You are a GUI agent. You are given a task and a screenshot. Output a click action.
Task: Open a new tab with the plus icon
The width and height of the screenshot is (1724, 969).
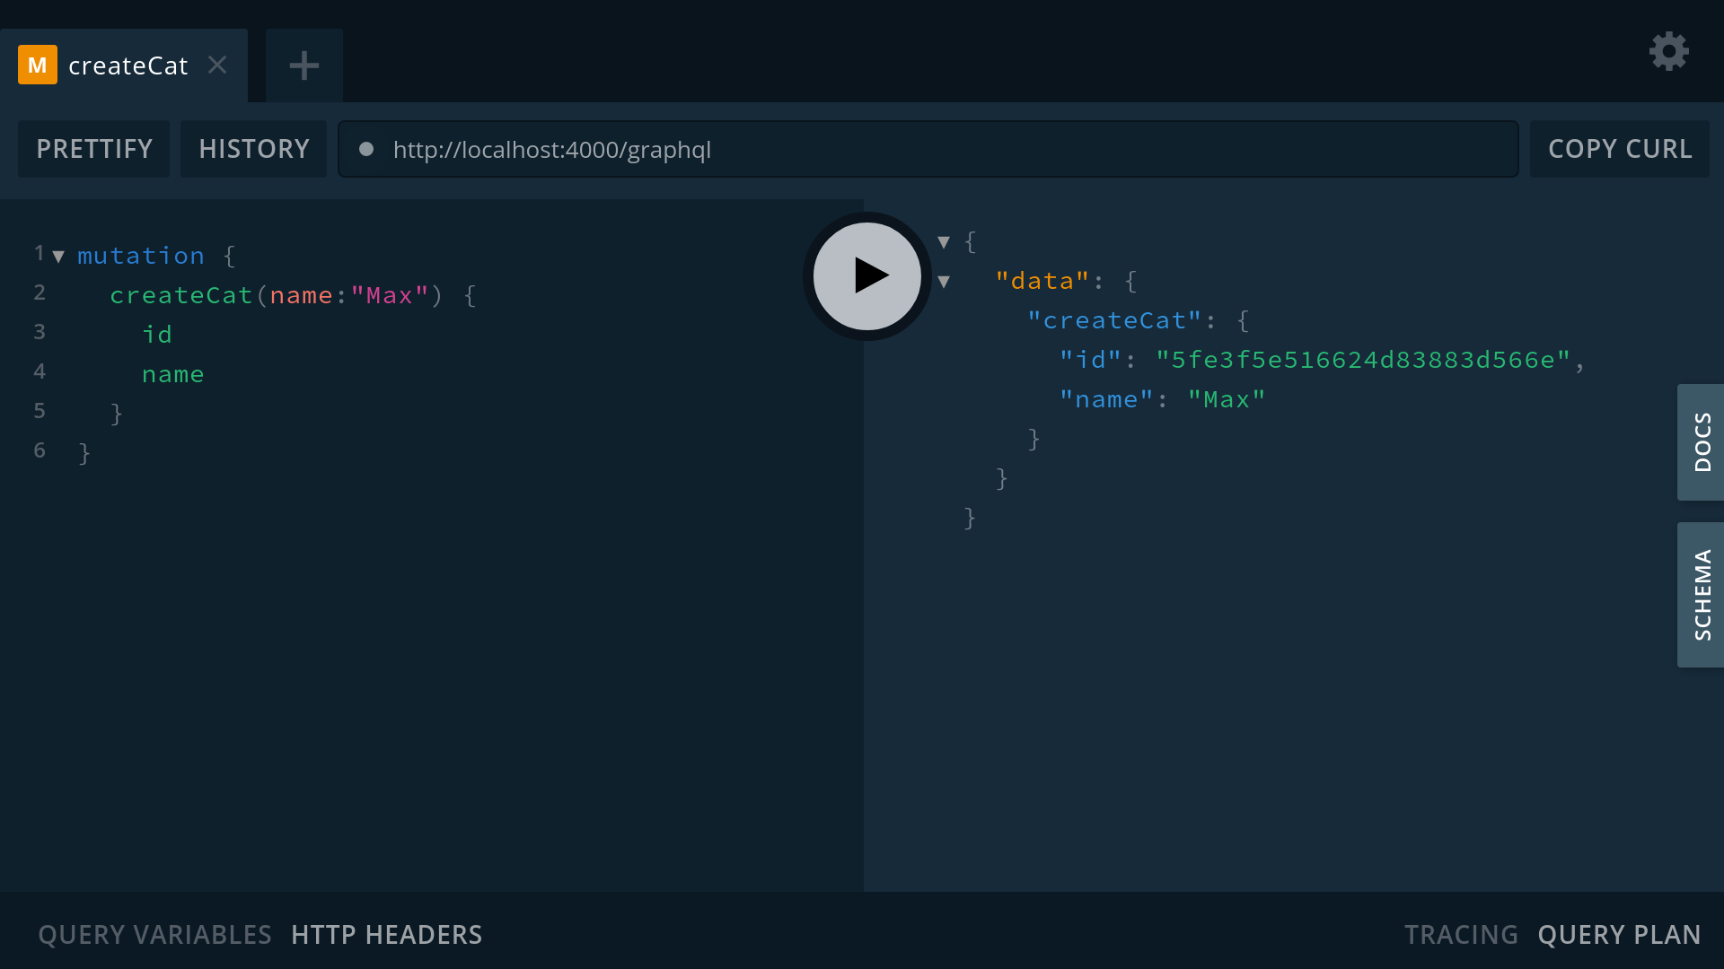[303, 65]
